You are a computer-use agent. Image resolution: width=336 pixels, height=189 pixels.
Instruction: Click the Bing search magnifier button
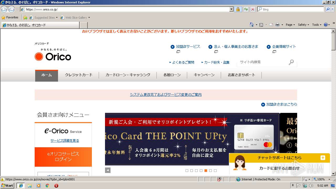328,9
